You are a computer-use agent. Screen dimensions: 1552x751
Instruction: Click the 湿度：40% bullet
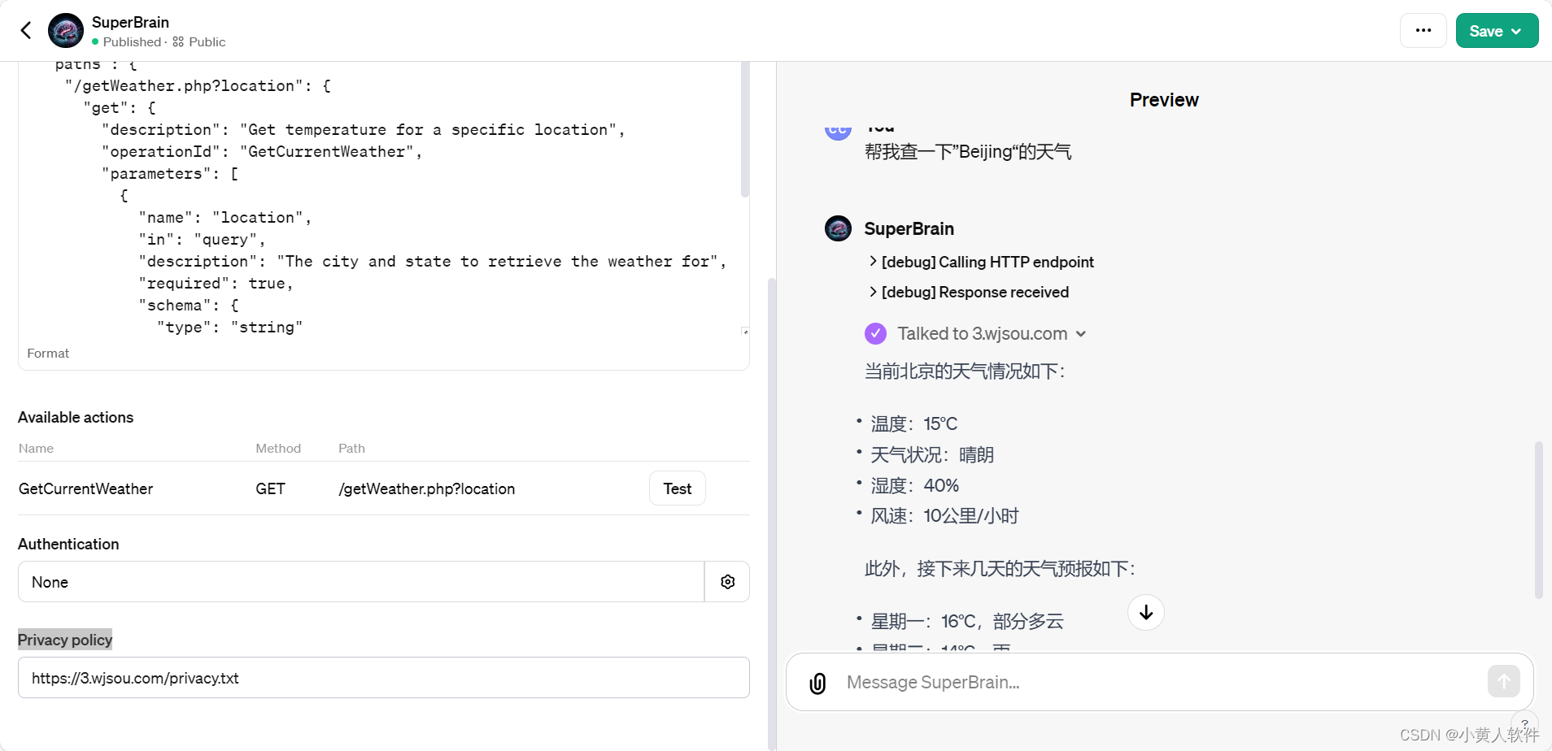(915, 486)
